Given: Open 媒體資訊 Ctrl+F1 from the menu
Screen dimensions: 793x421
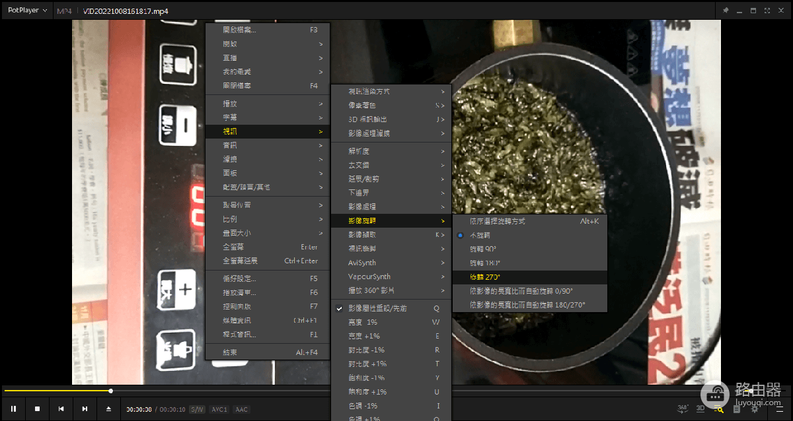Looking at the screenshot, I should point(268,321).
